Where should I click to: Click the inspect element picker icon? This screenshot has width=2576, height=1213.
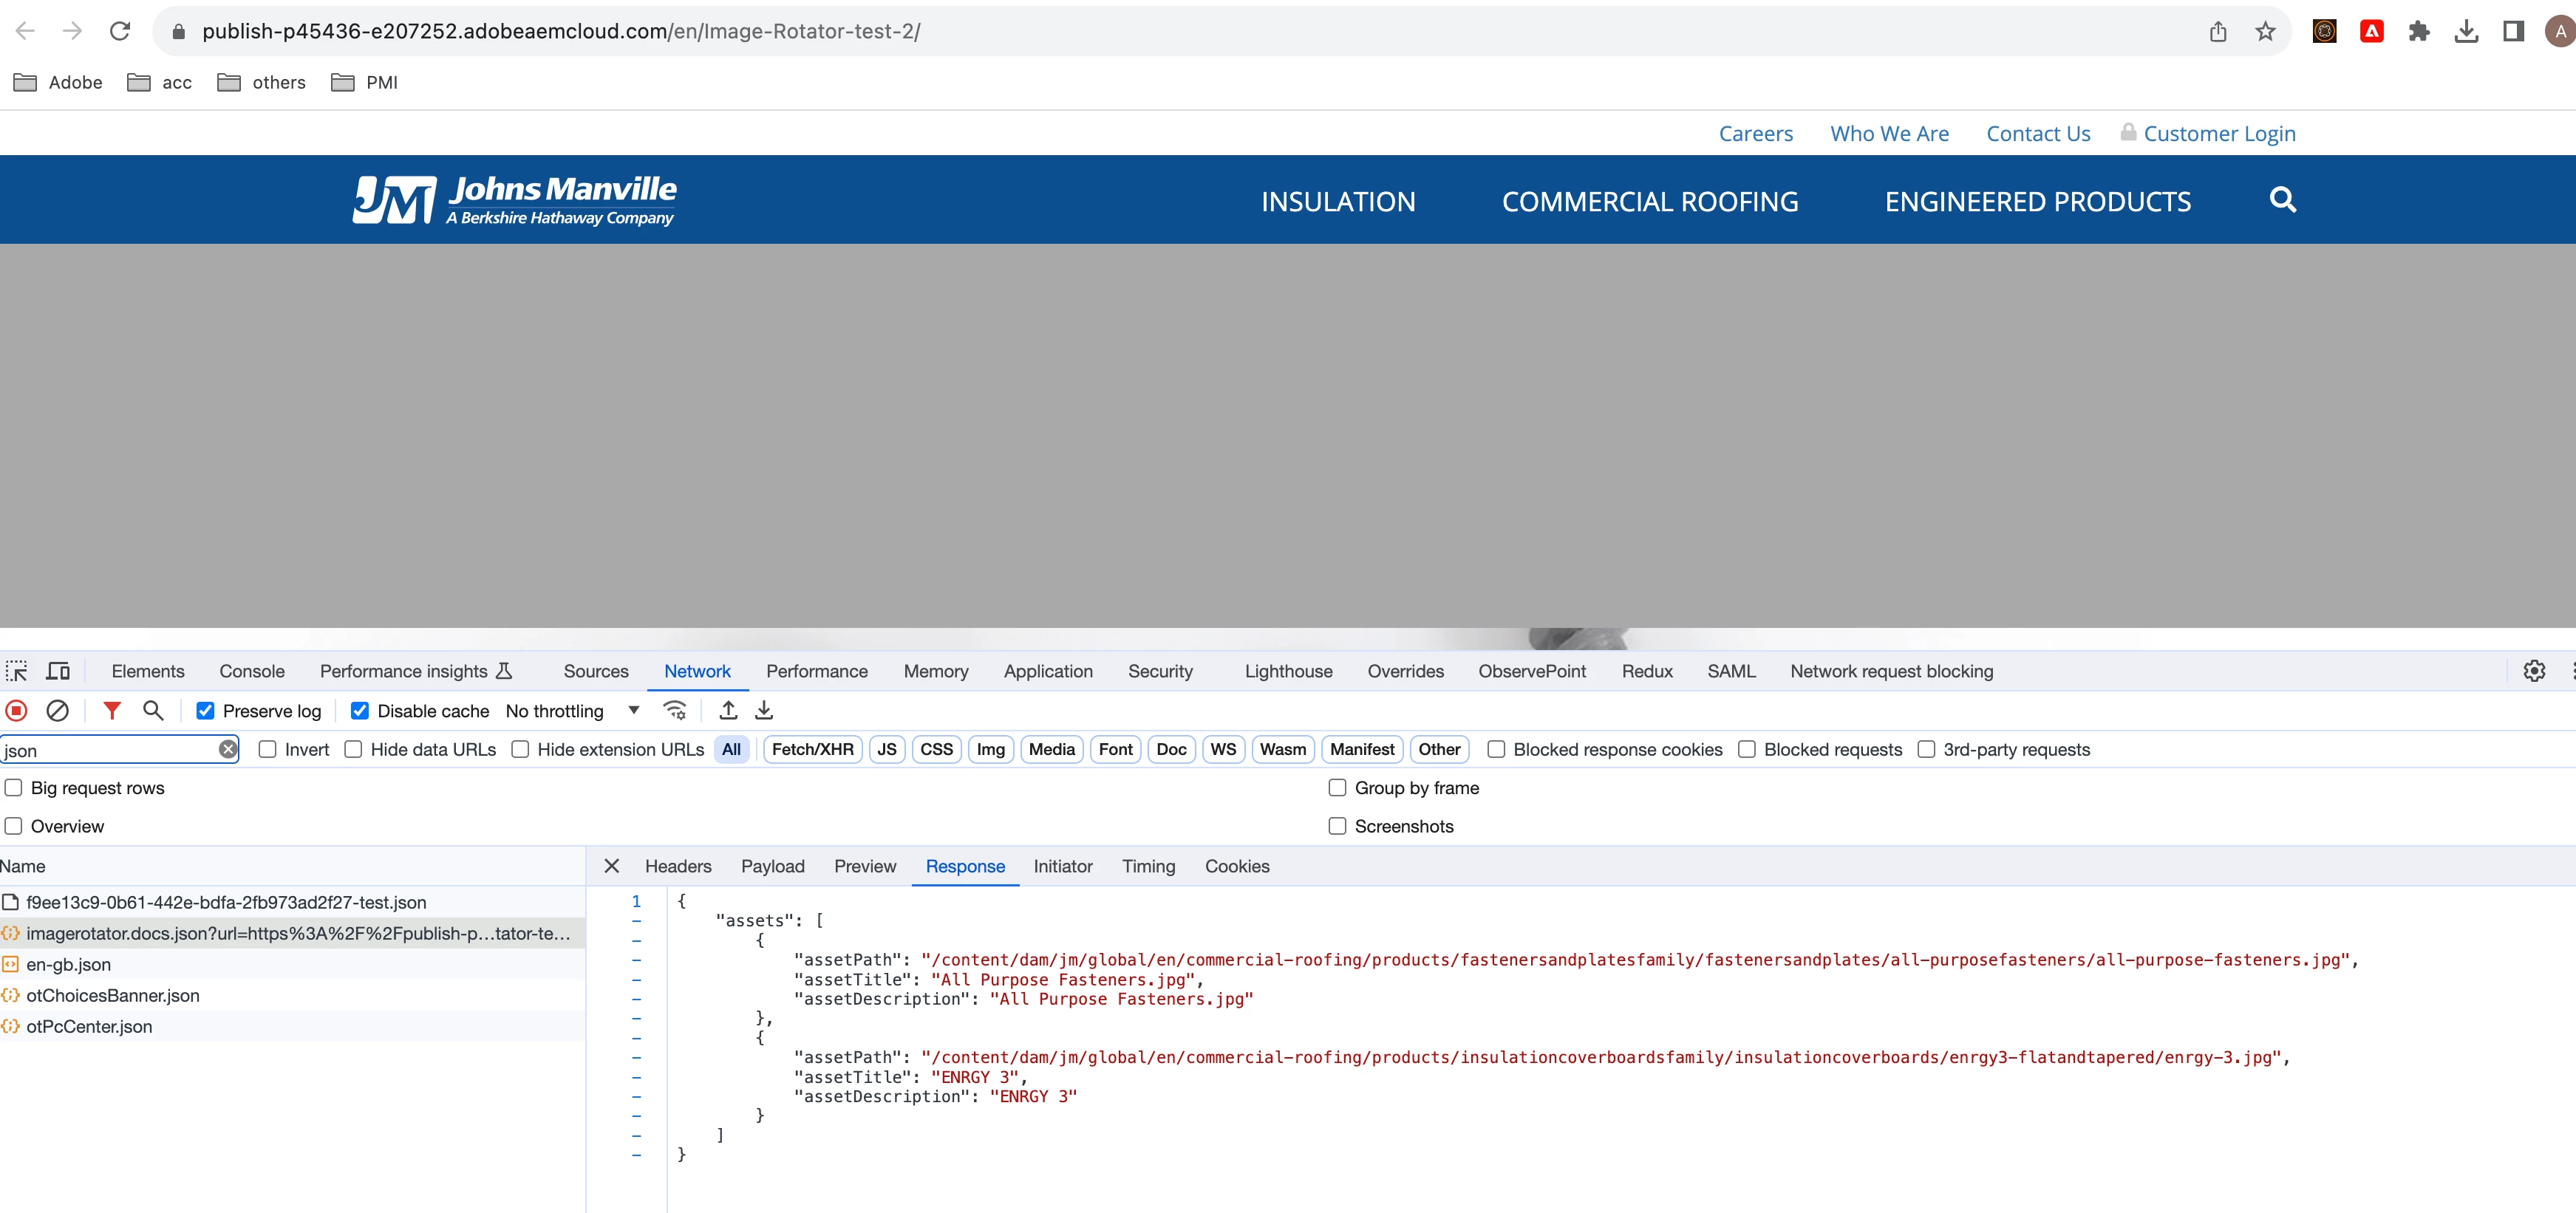point(17,671)
